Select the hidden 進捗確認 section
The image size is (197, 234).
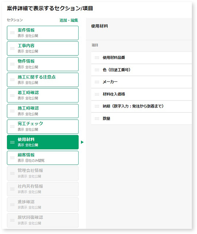pos(43,205)
